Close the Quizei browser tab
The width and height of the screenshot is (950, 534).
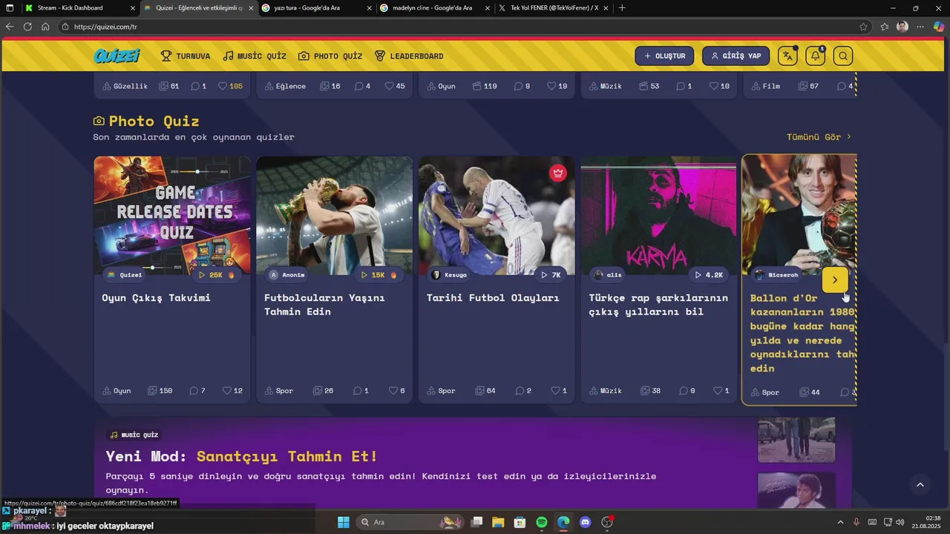pyautogui.click(x=251, y=8)
